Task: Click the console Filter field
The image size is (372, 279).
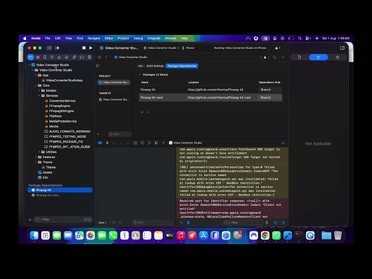Action: click(243, 223)
